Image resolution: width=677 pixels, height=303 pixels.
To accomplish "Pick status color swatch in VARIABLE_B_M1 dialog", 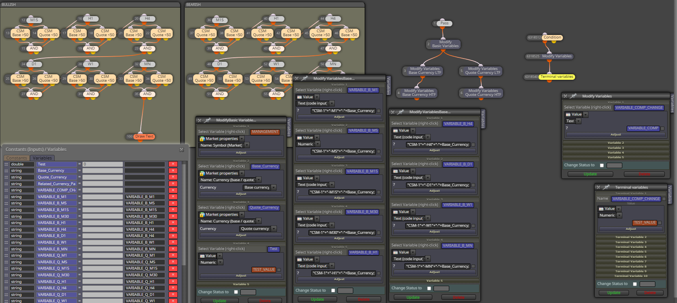I will pyautogui.click(x=345, y=290).
